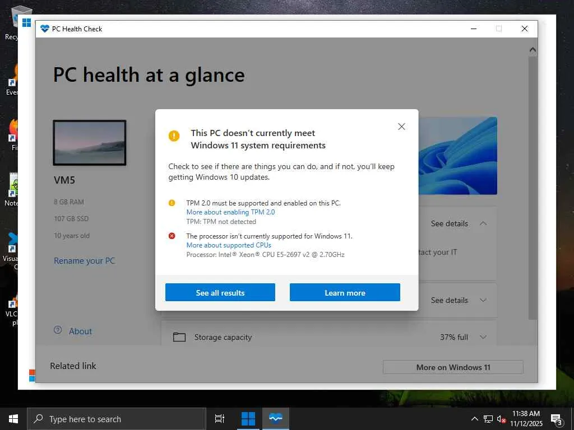Viewport: 574px width, 430px height.
Task: Open More about supported CPUs link
Action: [x=229, y=245]
